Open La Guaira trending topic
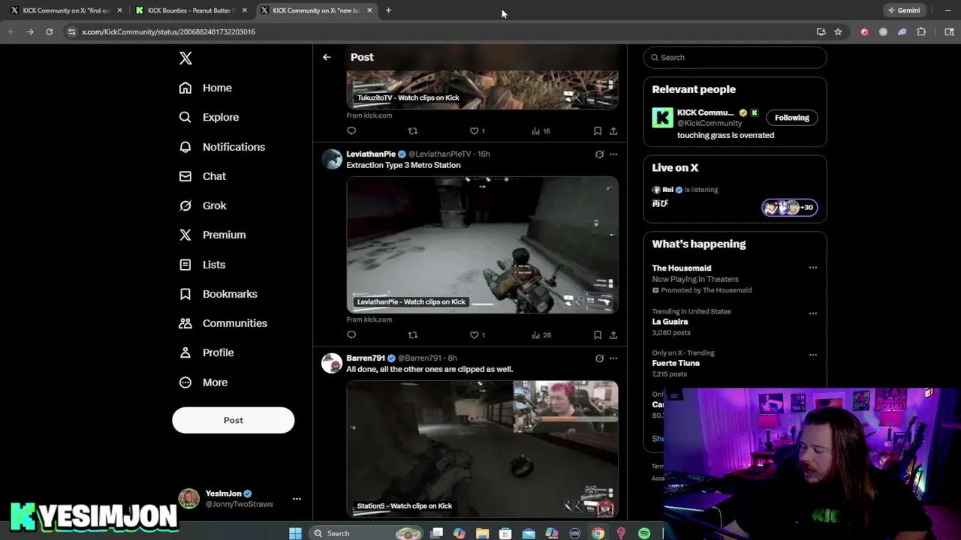Image resolution: width=961 pixels, height=540 pixels. pyautogui.click(x=670, y=322)
